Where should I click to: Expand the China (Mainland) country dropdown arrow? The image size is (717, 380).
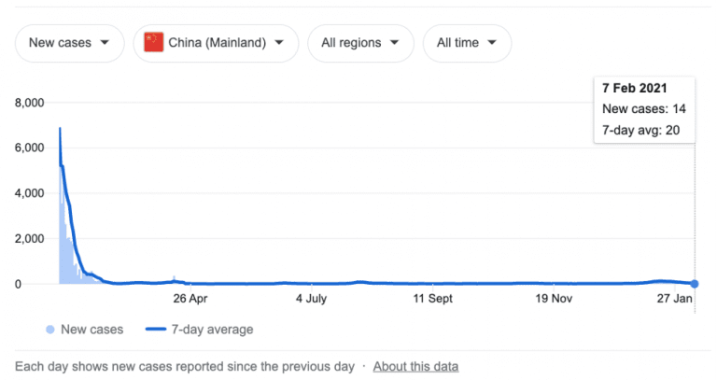point(279,43)
